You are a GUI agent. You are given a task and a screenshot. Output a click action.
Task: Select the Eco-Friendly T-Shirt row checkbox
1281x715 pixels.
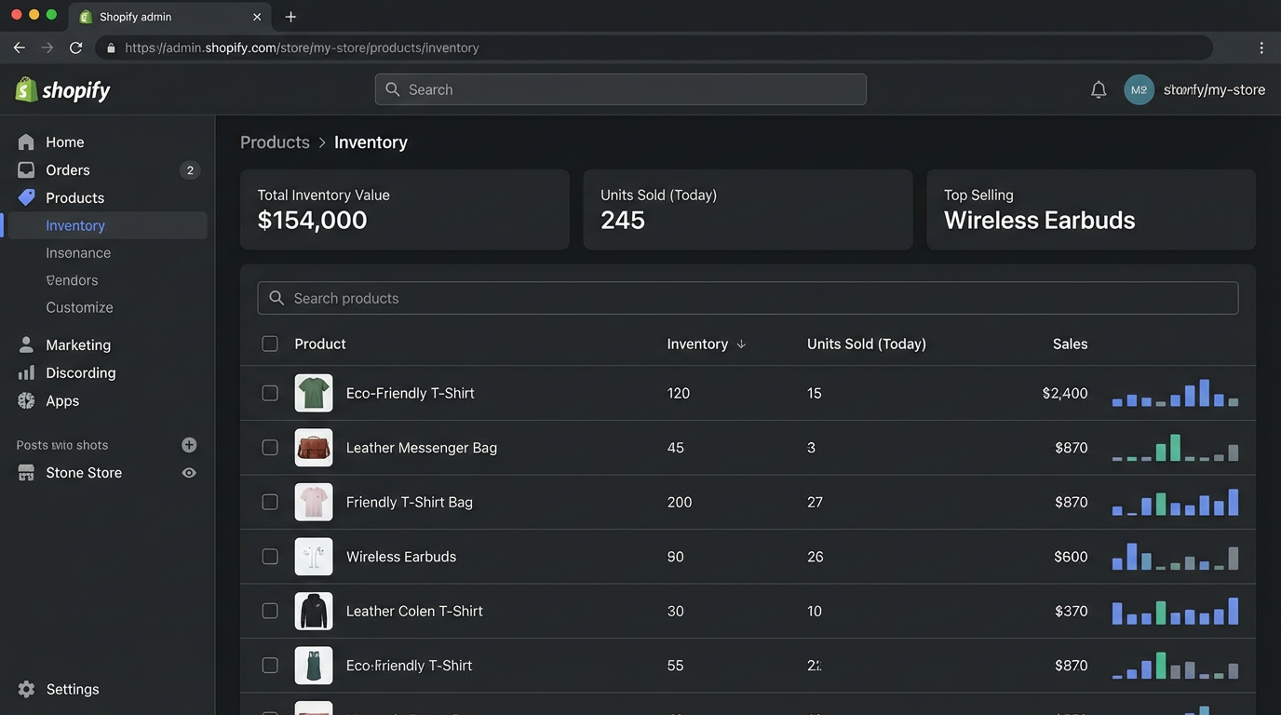270,392
